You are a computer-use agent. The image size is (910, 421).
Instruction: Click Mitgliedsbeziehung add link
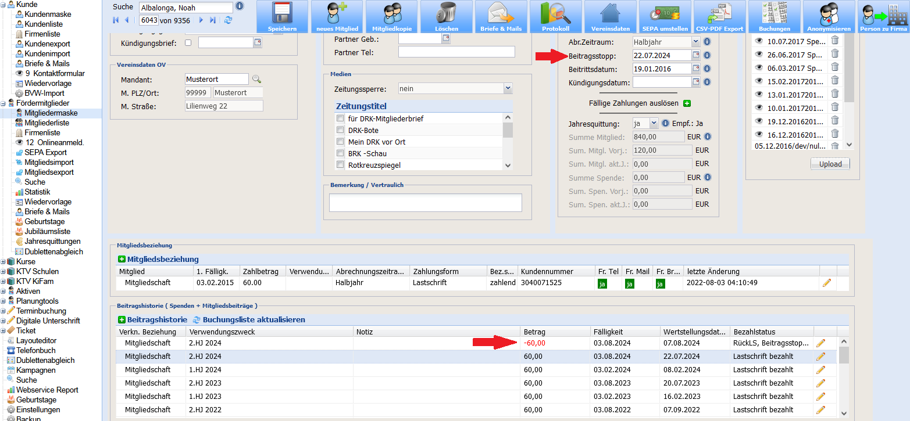pos(163,259)
